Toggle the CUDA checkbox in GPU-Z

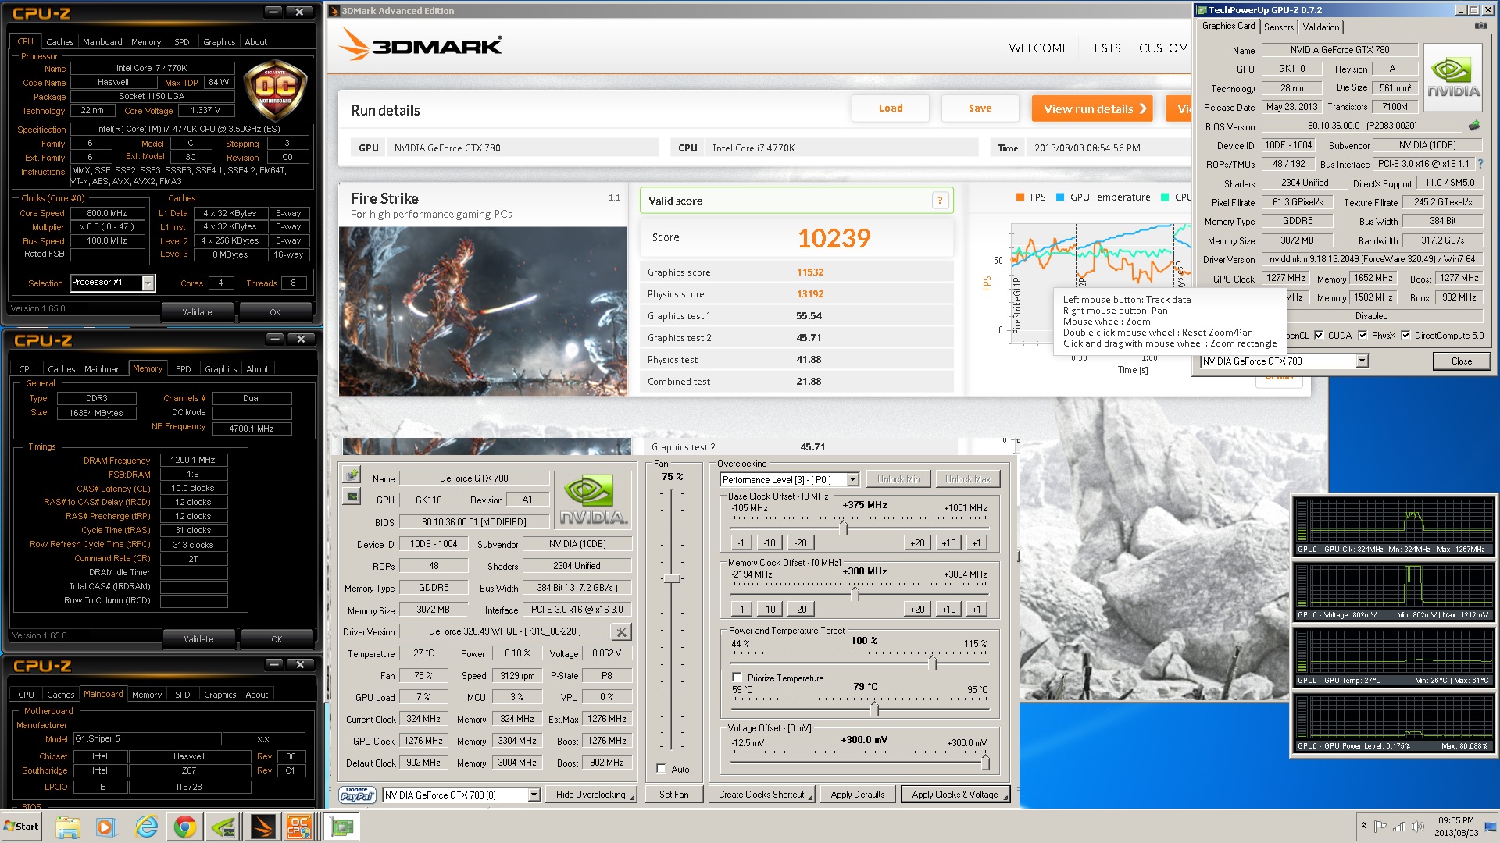[1319, 336]
